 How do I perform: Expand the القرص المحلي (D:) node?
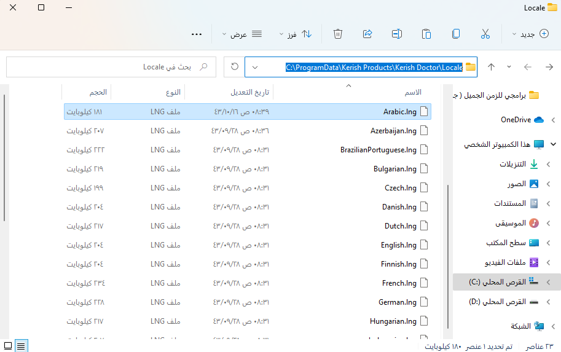(x=548, y=302)
